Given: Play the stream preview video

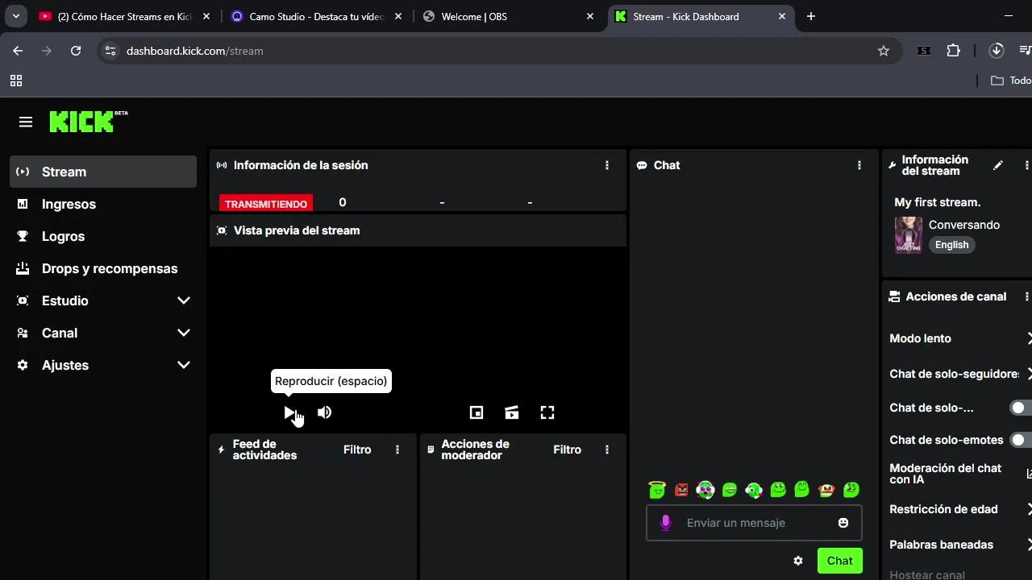Looking at the screenshot, I should [289, 412].
